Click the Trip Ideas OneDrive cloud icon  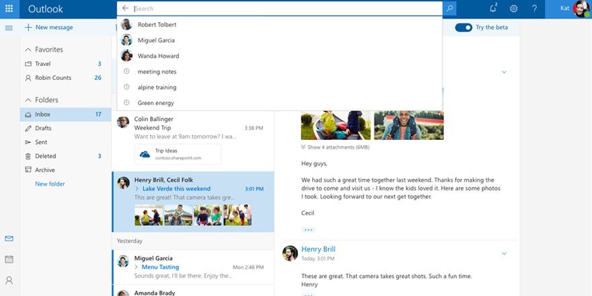[x=145, y=154]
